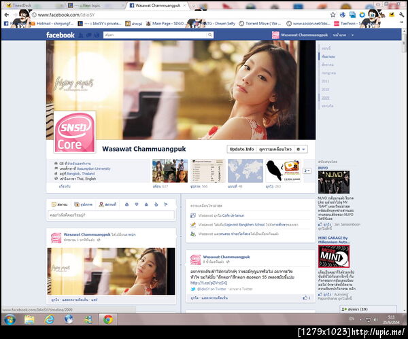This screenshot has width=408, height=339.
Task: Open Dream Selfy bookmark
Action: coord(218,23)
